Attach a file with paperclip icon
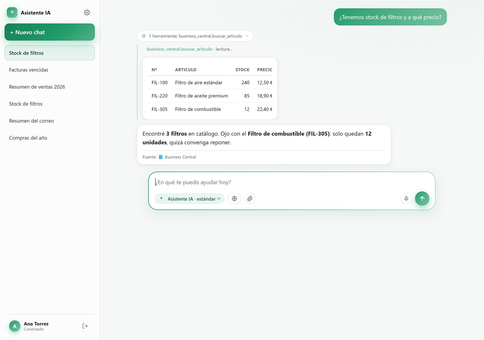The image size is (484, 340). click(x=250, y=199)
